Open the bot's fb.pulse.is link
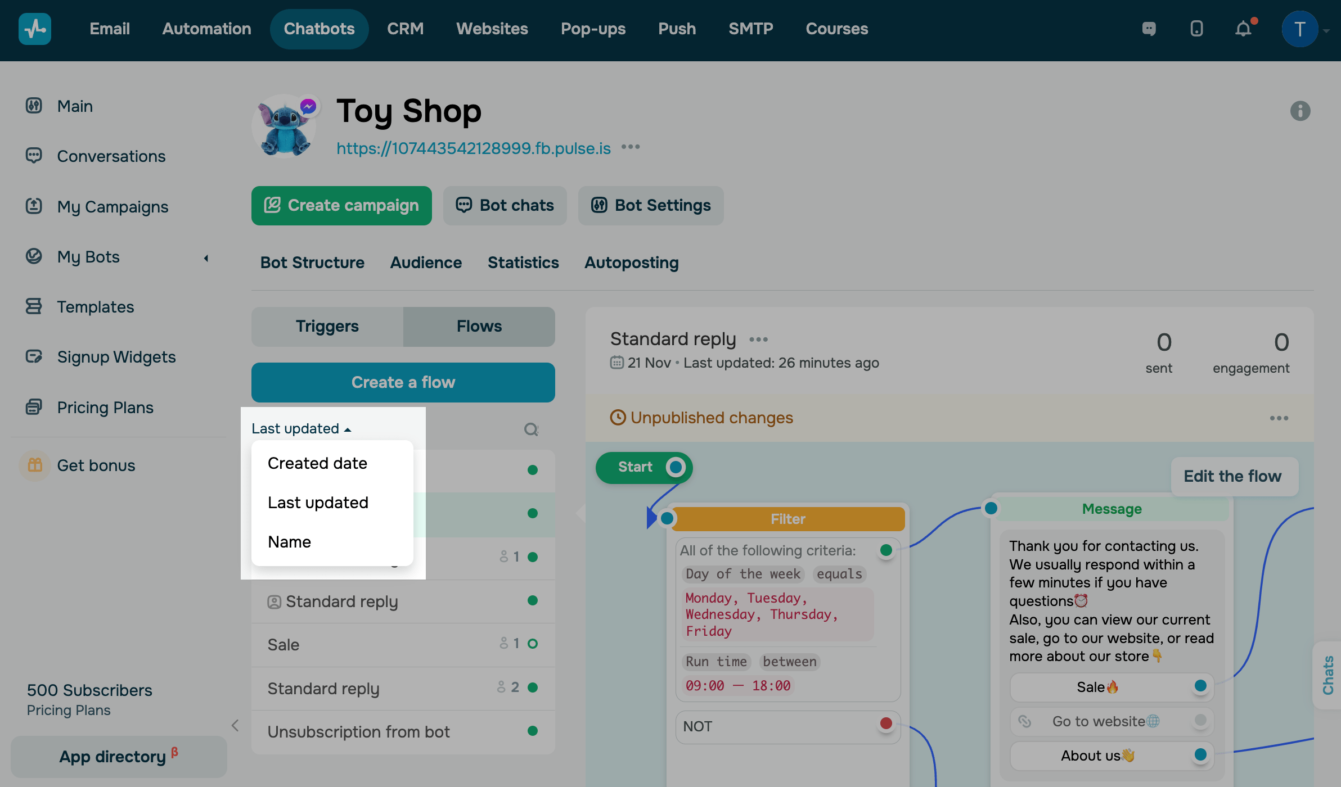 pos(473,148)
